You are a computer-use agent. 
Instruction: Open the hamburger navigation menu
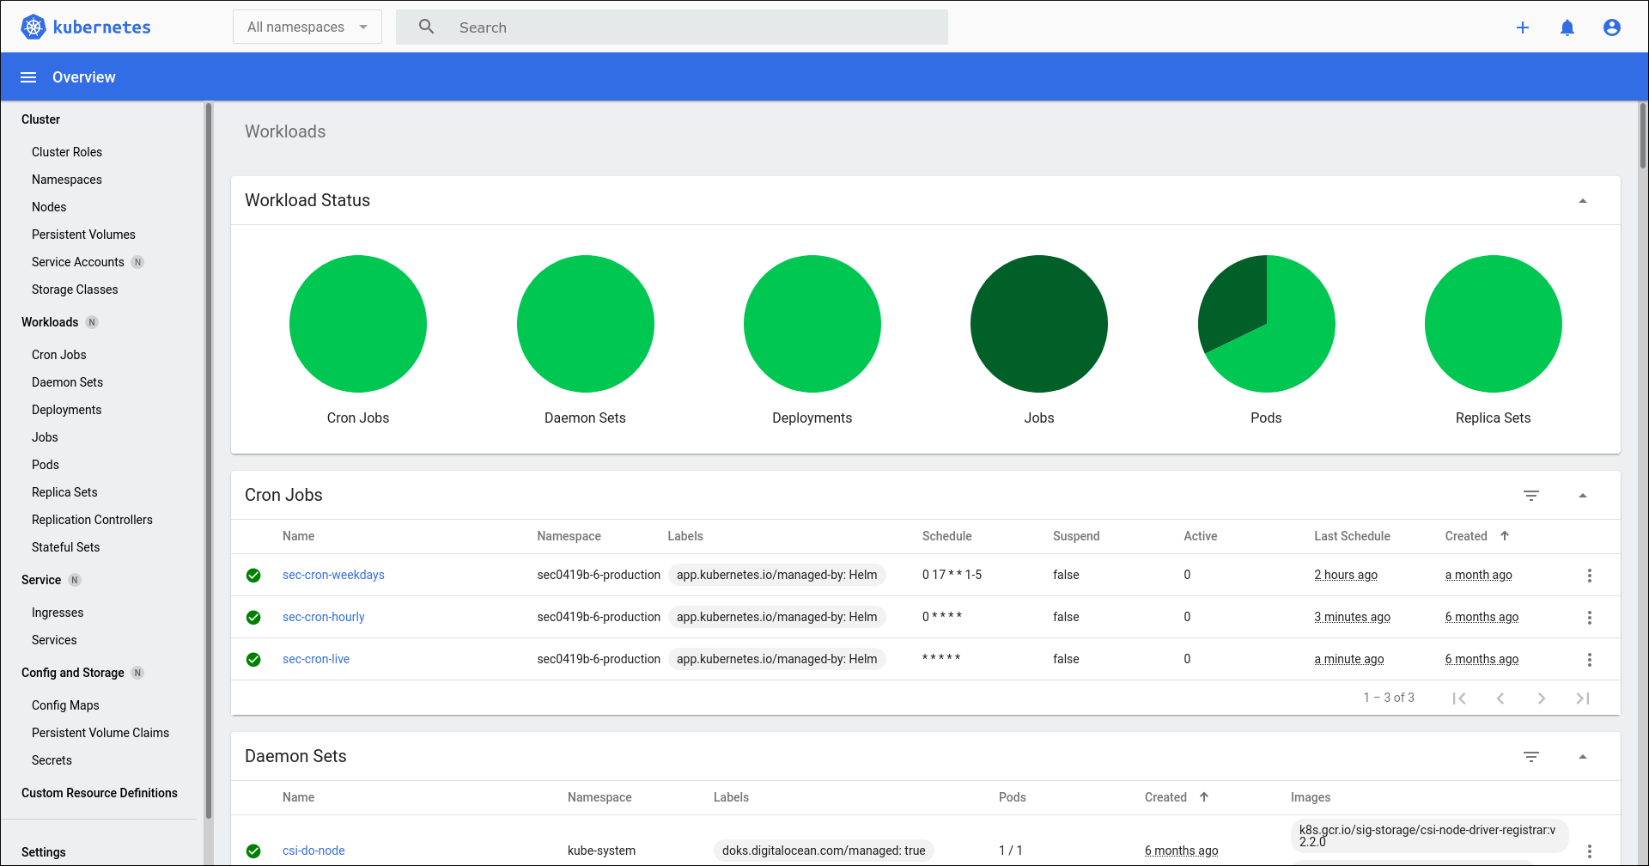28,76
